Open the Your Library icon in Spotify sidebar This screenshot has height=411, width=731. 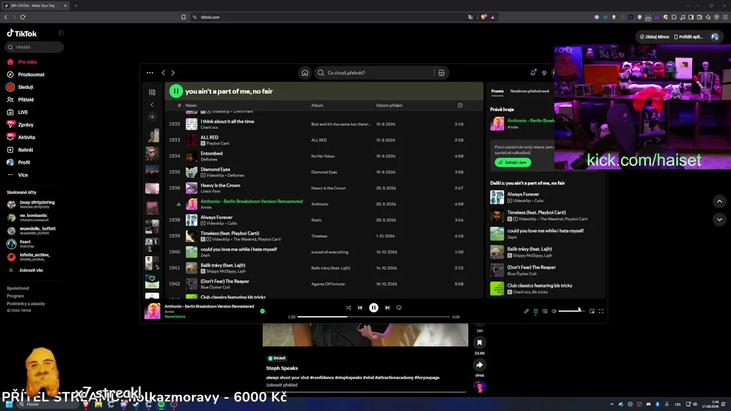pos(152,92)
